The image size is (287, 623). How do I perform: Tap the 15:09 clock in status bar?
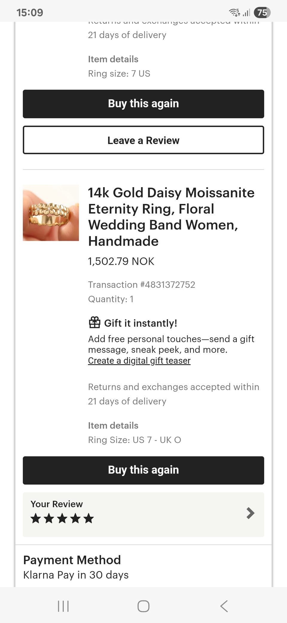(x=30, y=12)
